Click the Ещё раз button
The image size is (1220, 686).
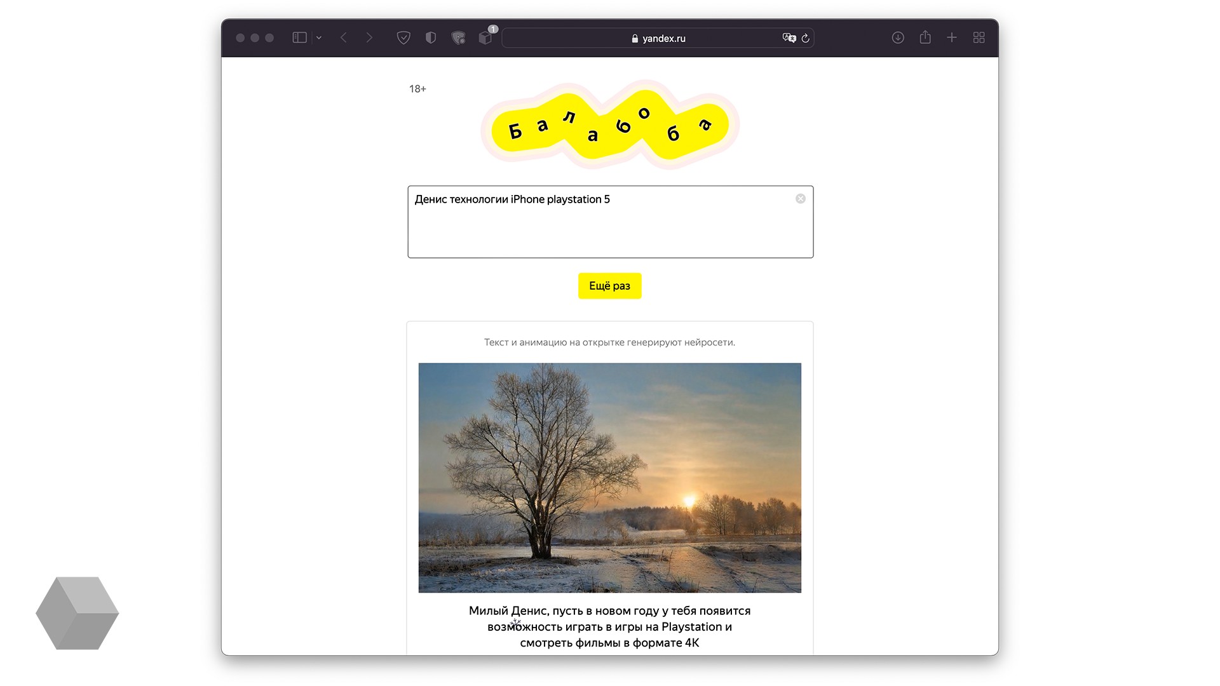(x=610, y=286)
